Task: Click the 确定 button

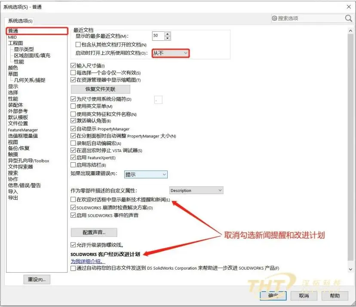Action: [273, 296]
